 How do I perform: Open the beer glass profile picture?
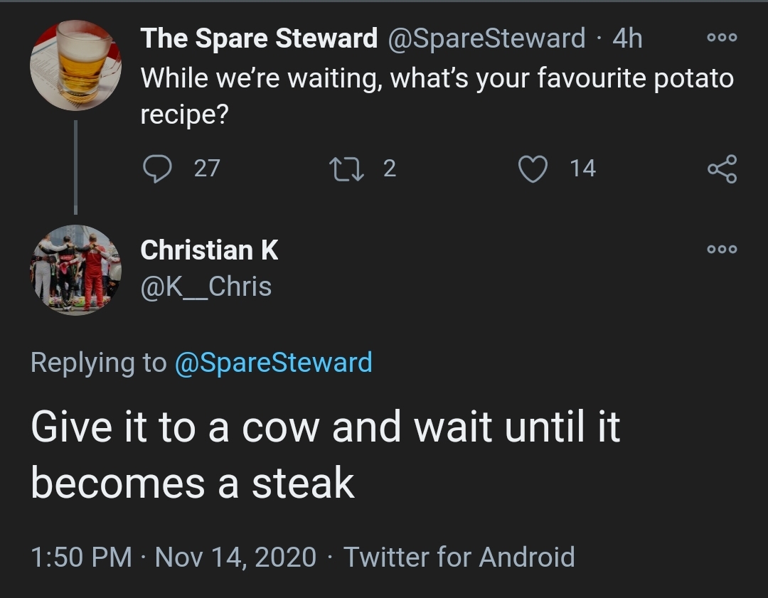[75, 65]
